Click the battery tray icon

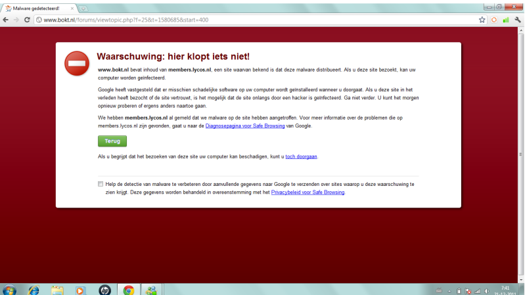(459, 291)
